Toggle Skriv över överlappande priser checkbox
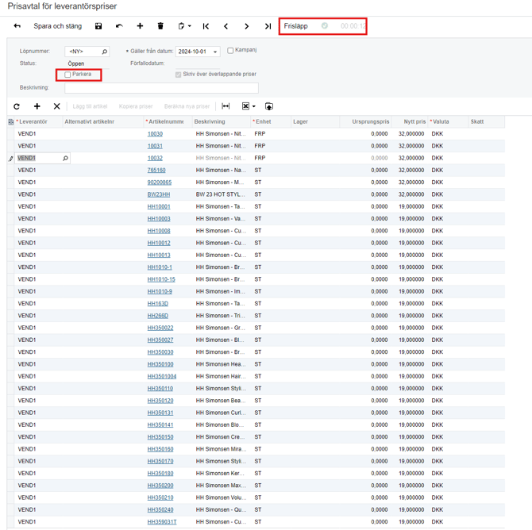Image resolution: width=532 pixels, height=530 pixels. point(178,75)
